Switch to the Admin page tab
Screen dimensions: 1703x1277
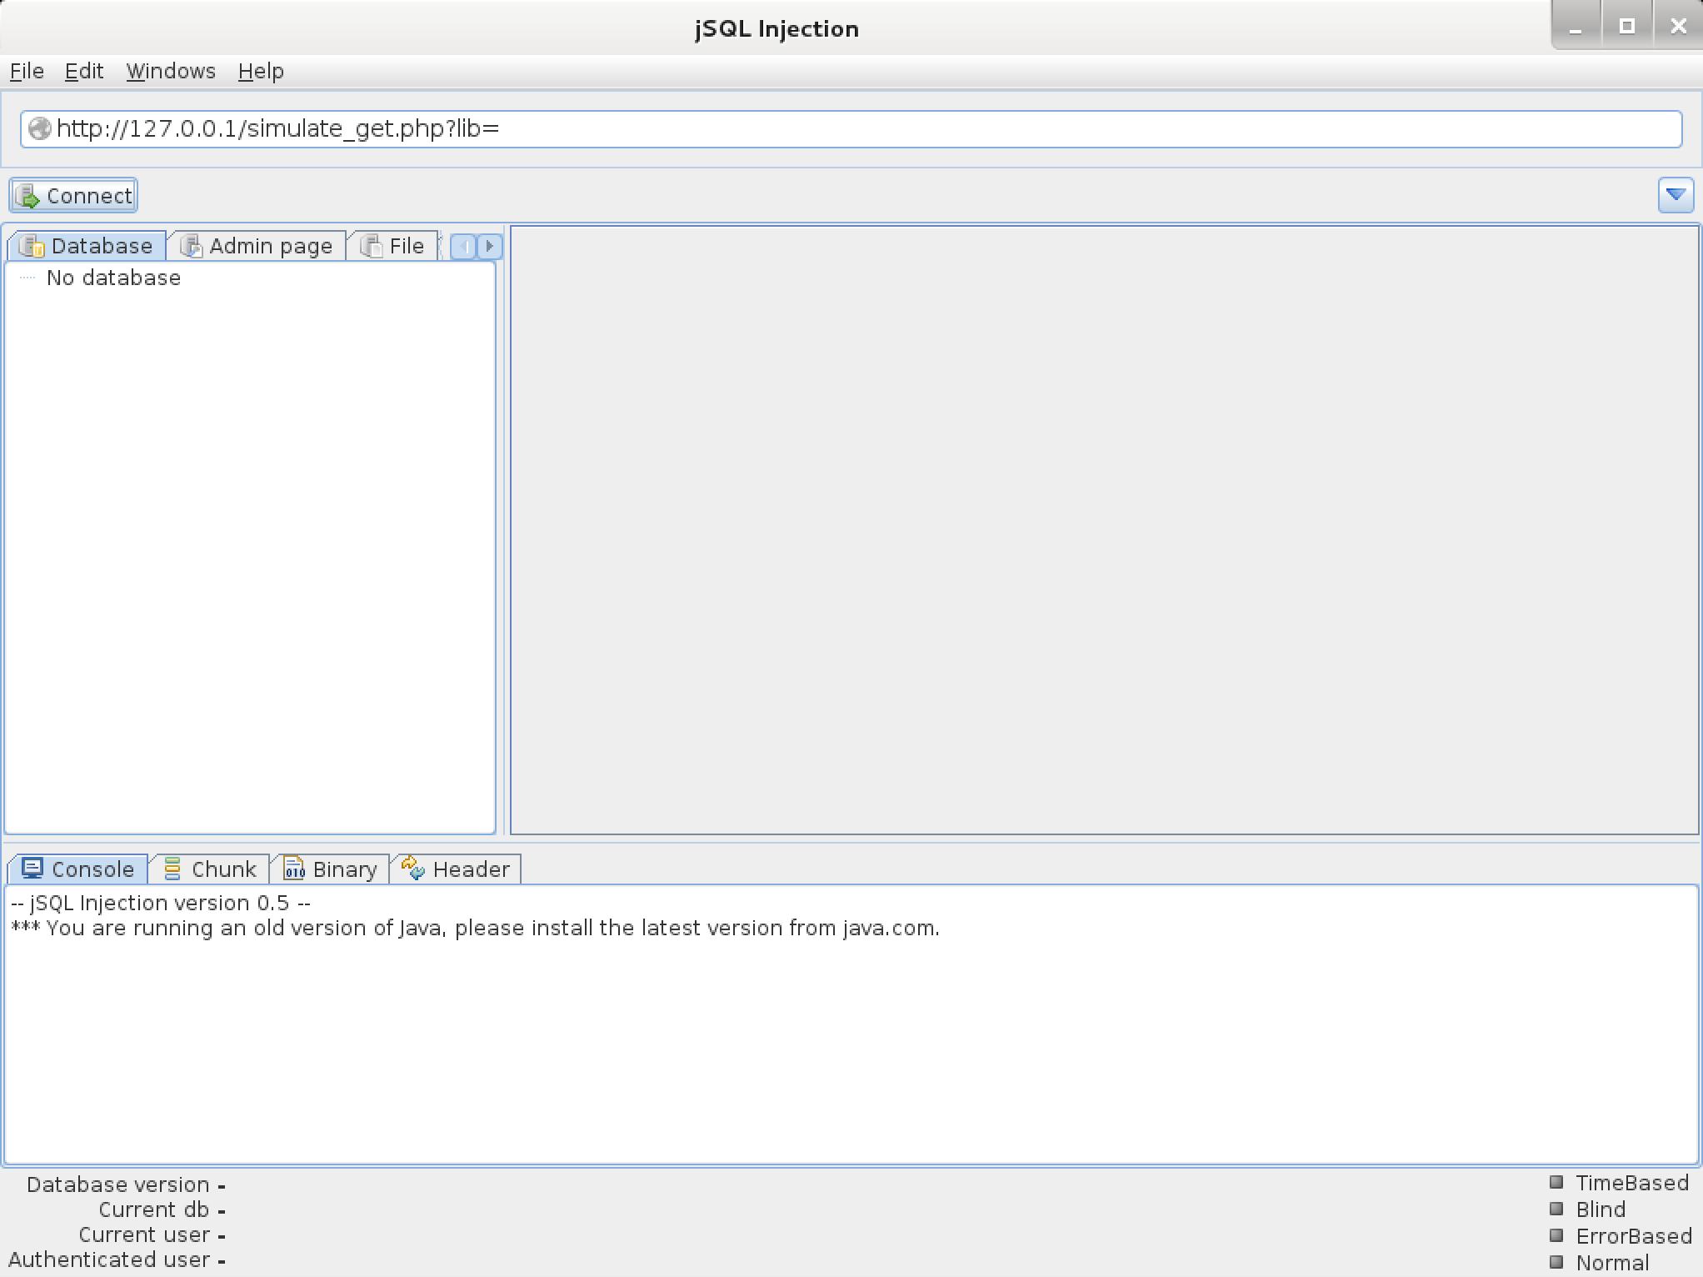pos(257,246)
